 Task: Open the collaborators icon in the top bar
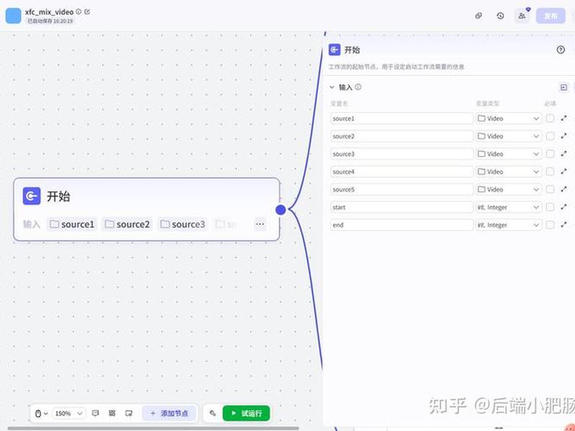[x=522, y=16]
